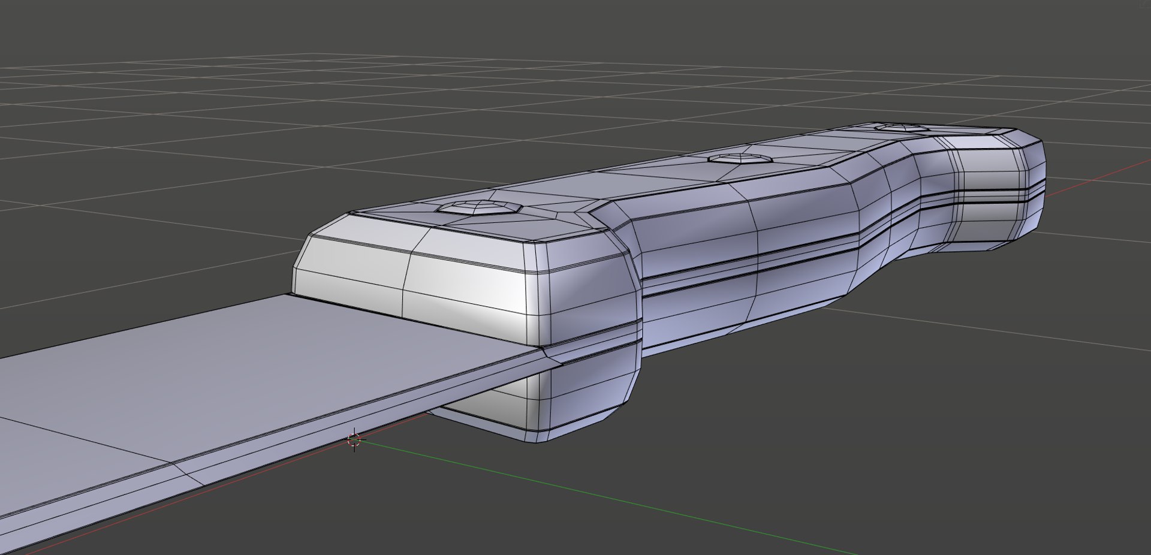Select the rear rivet near the handle end
The image size is (1151, 555).
pyautogui.click(x=903, y=128)
